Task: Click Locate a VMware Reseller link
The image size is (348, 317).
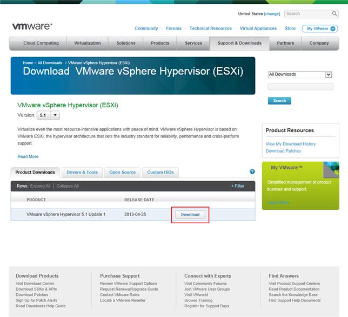Action: tap(123, 300)
